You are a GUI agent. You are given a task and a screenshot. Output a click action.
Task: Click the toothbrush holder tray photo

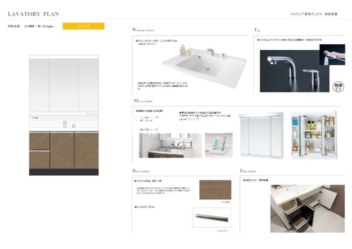point(219,145)
